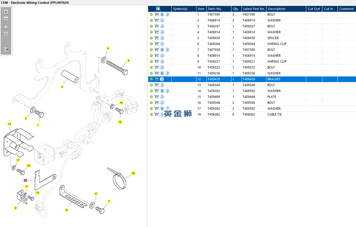Sort by the Parts No. column header
Viewport: 356px width, 227px height.
(218, 9)
